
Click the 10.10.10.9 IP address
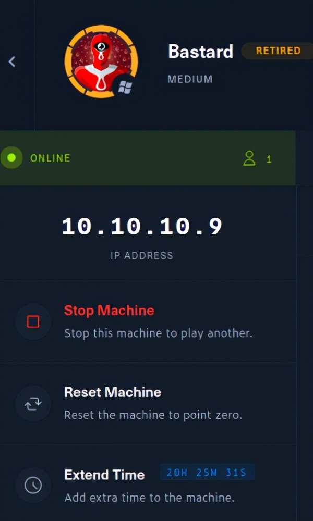142,227
